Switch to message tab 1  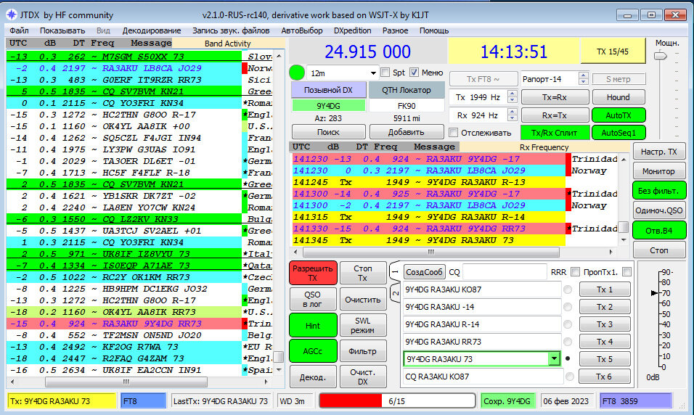point(395,272)
